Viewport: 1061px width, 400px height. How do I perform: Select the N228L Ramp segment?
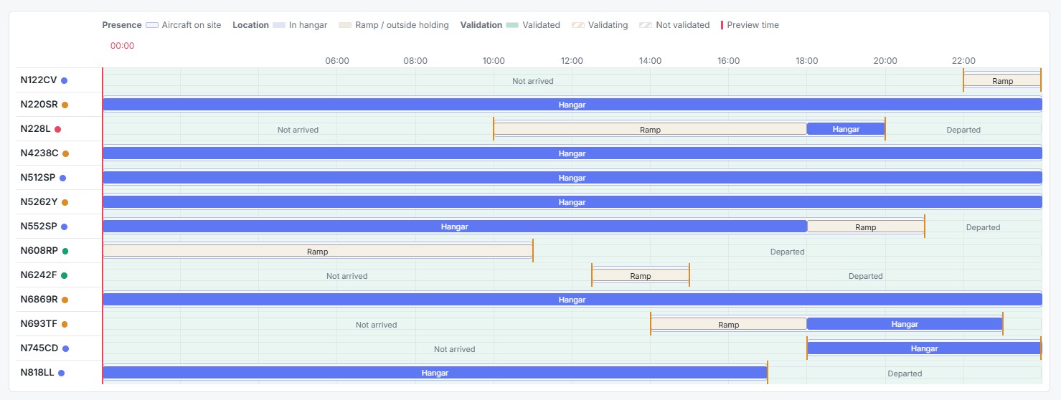[x=650, y=129]
